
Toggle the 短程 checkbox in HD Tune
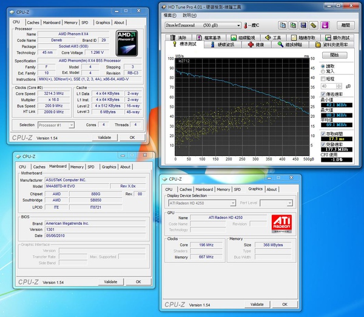323,79
